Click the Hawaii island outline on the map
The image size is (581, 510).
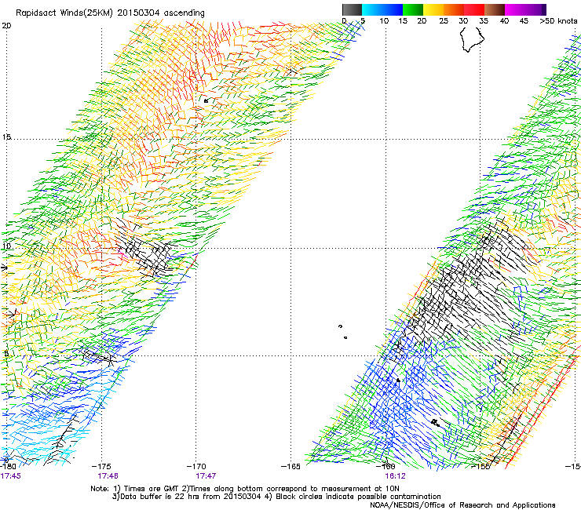(472, 39)
